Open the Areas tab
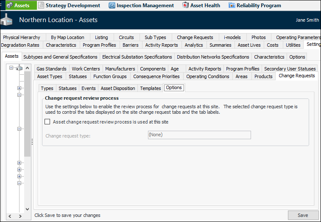Image resolution: width=321 pixels, height=222 pixels. coord(241,76)
